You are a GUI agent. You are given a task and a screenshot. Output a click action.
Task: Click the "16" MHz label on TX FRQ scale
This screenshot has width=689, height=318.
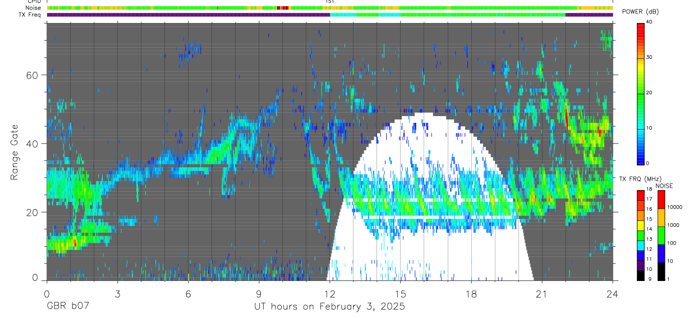[650, 209]
